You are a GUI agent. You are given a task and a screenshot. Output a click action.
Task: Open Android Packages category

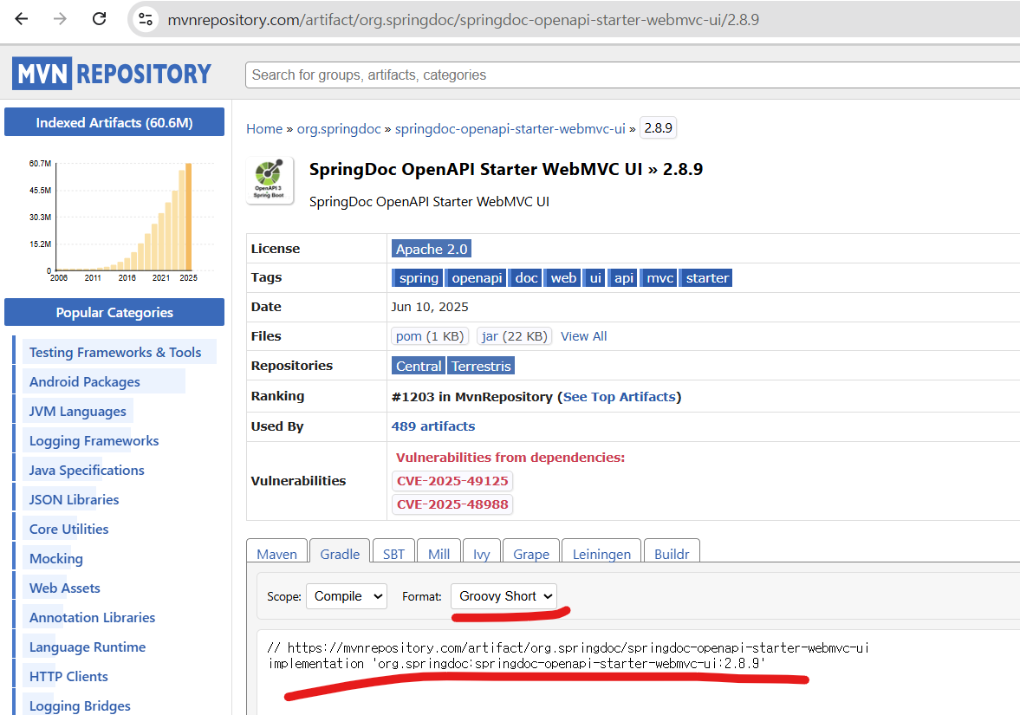tap(85, 382)
